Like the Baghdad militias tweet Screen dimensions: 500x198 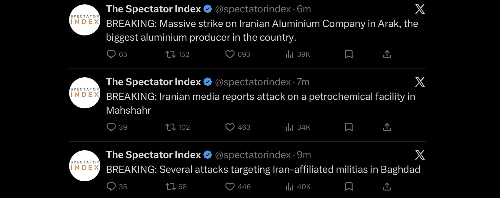[230, 187]
